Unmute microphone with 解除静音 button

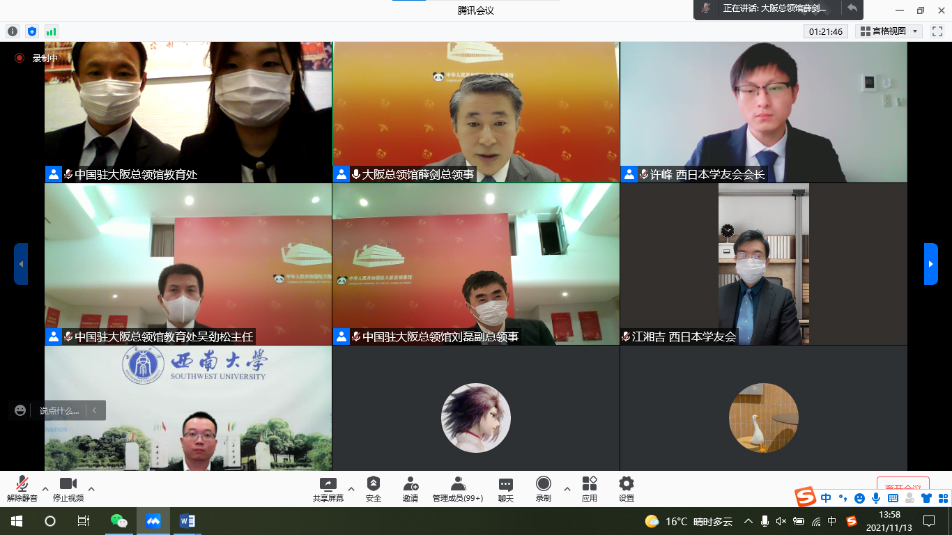click(22, 488)
